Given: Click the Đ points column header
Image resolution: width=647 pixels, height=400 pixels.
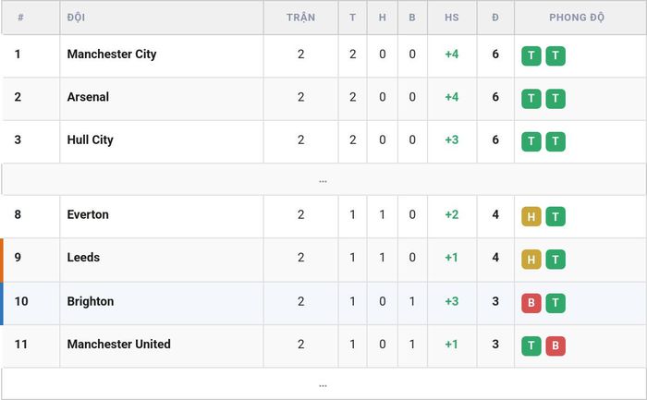Looking at the screenshot, I should (x=495, y=18).
